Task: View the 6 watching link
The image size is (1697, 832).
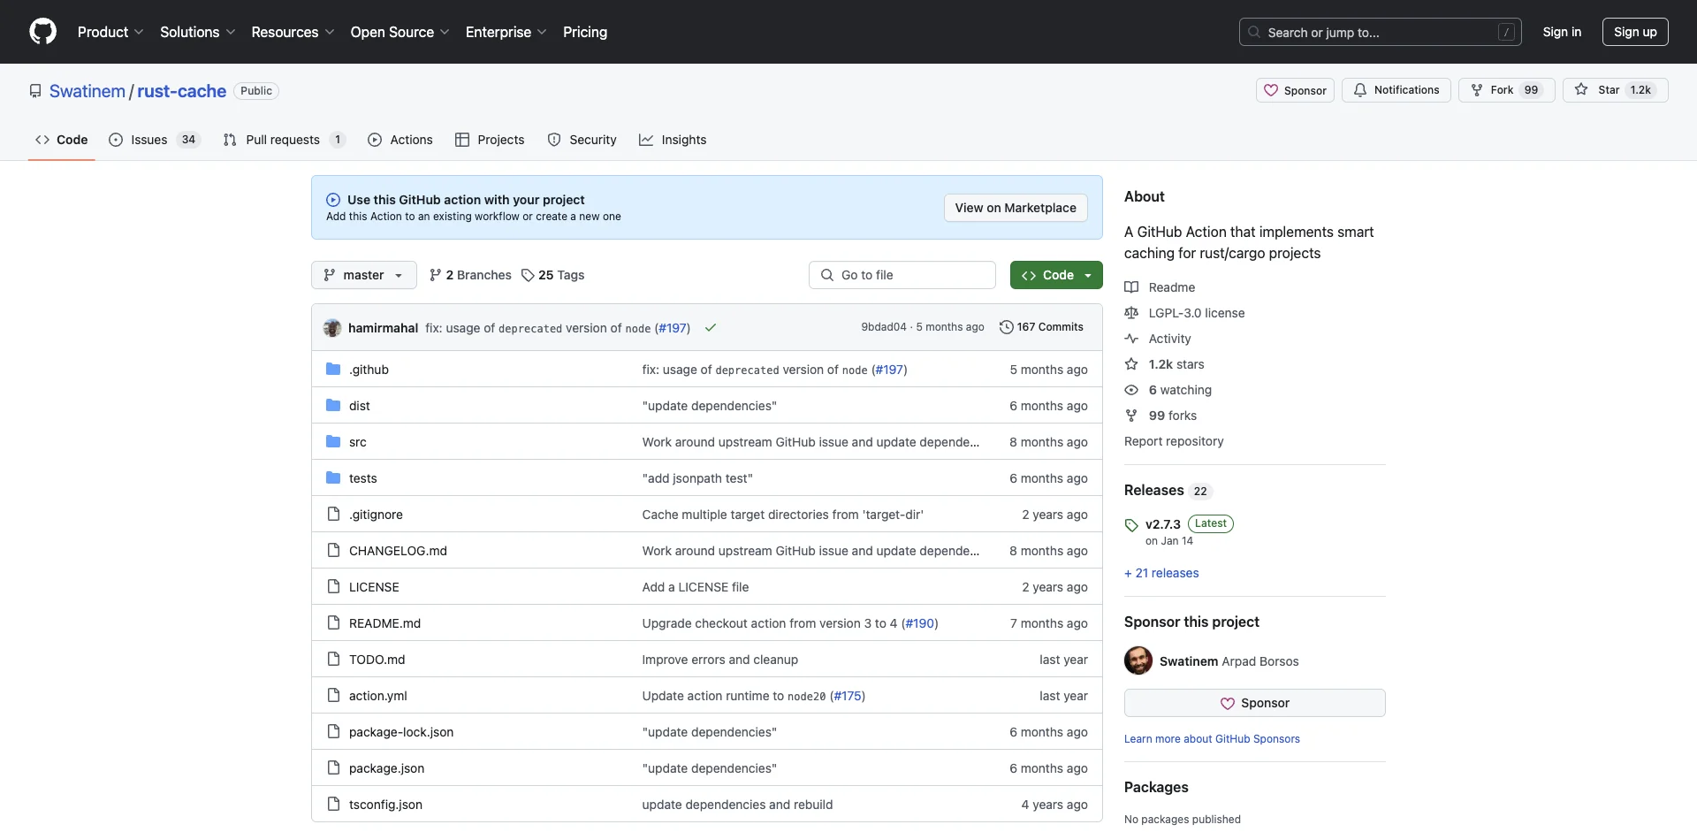Action: pyautogui.click(x=1168, y=390)
